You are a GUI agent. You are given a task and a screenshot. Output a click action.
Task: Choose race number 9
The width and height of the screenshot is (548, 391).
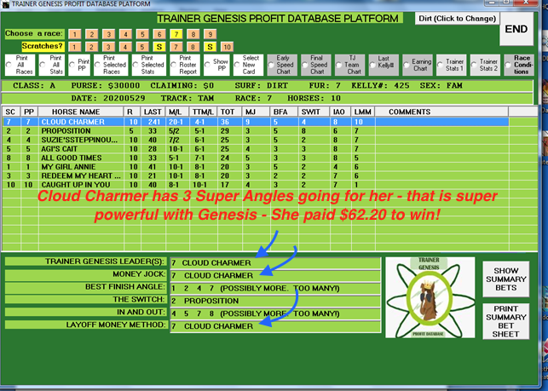click(211, 34)
